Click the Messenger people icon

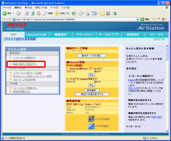[x=115, y=13]
